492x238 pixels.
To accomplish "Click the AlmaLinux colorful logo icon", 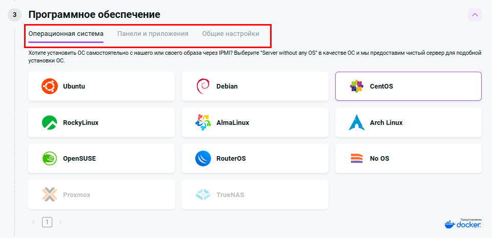I will pos(203,123).
